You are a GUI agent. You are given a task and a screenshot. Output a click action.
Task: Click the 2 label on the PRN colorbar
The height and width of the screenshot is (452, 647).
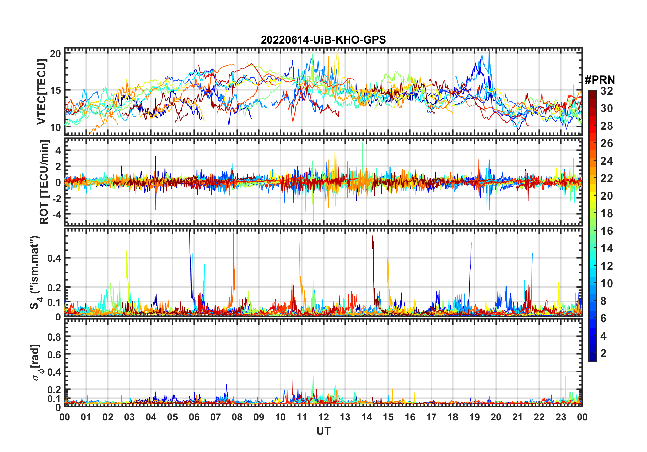[x=603, y=353]
